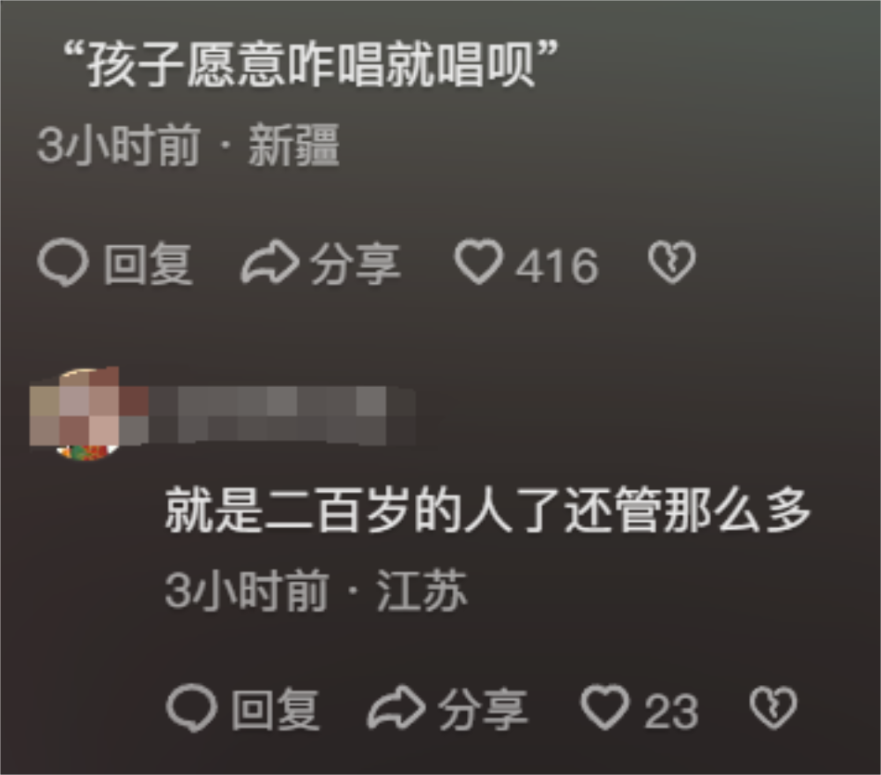The height and width of the screenshot is (775, 881).
Task: Click the reply bubble icon under the Jiangsu comment
Action: (191, 707)
